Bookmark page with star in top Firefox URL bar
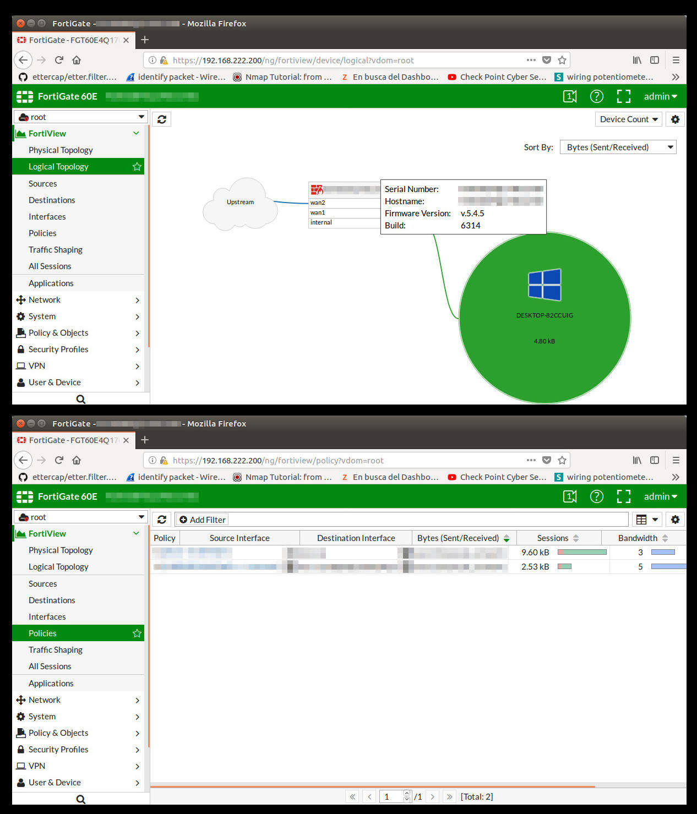Screen dimensions: 697x814 562,60
